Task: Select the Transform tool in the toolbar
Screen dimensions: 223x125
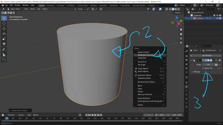Action: [4, 44]
